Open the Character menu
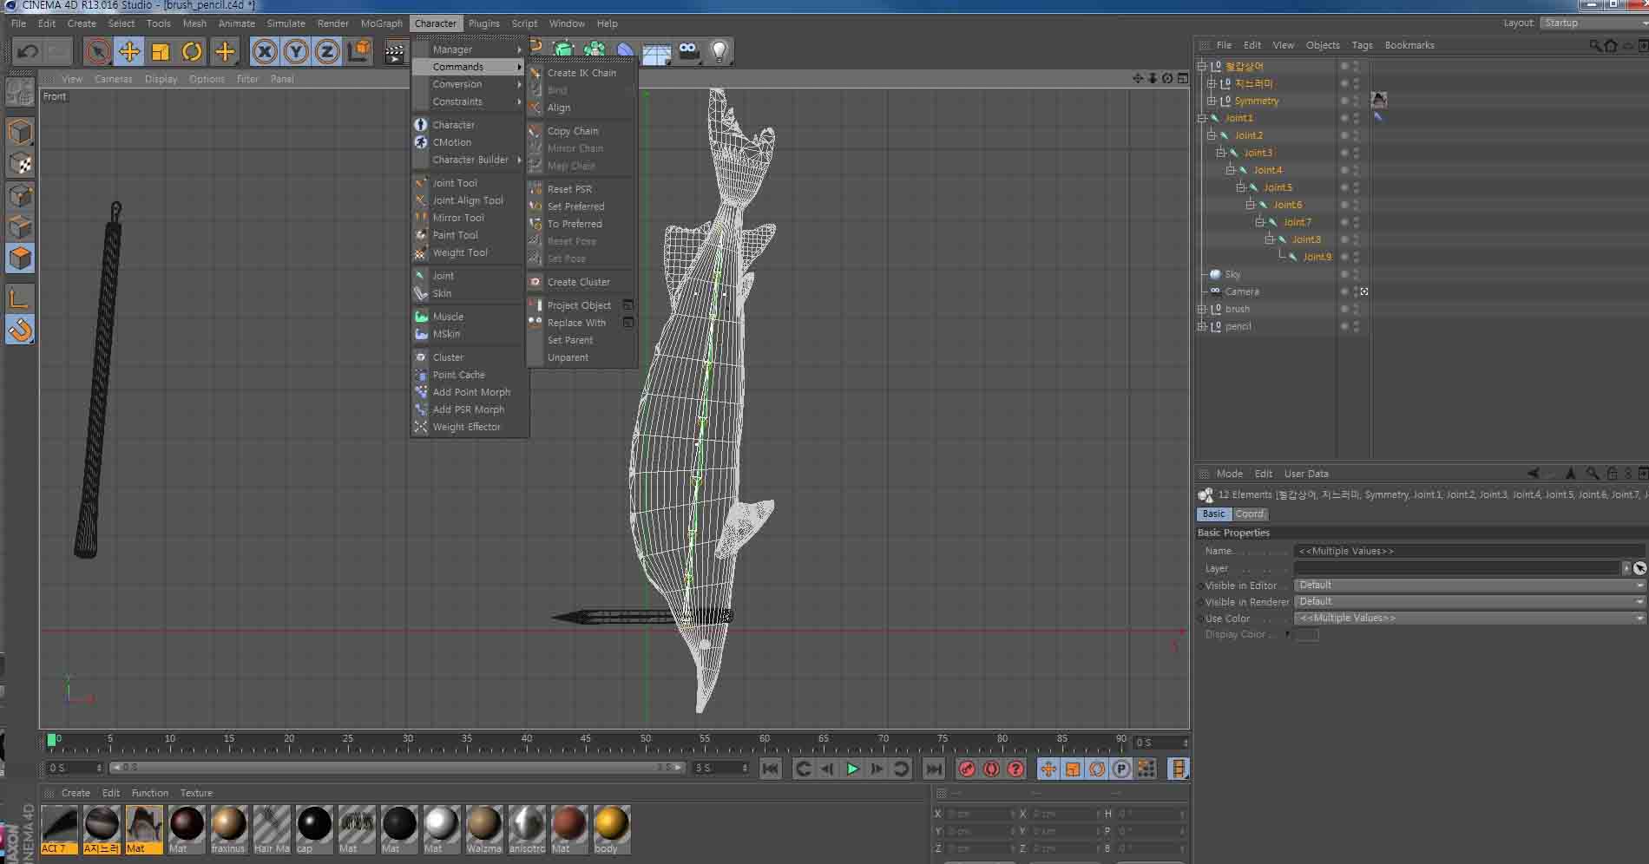 (436, 23)
